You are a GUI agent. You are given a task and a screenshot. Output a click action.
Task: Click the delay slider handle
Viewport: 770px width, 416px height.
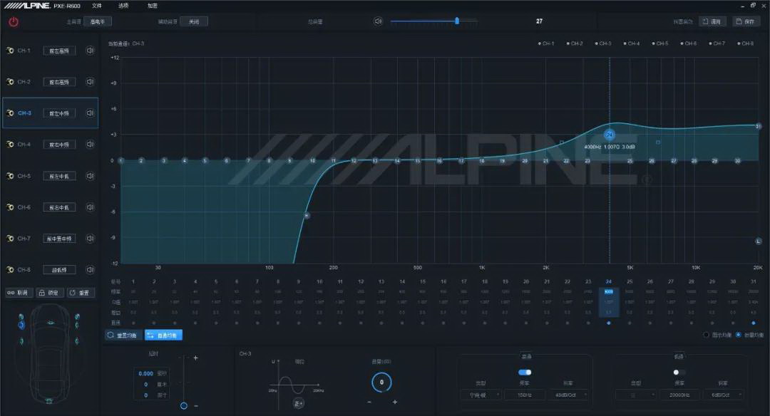[x=184, y=406]
